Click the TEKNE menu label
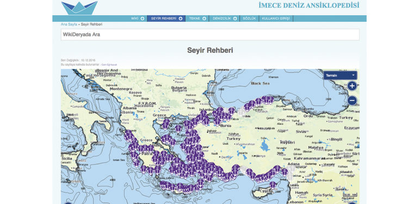 (195, 18)
